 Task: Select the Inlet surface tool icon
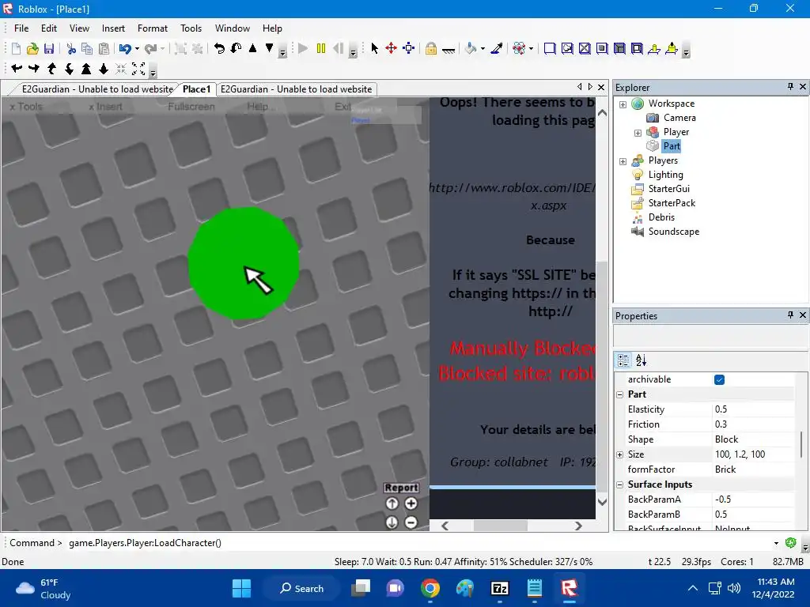[x=619, y=48]
